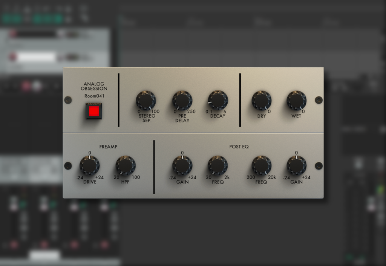Click the screw next to the WET knob

pyautogui.click(x=319, y=100)
